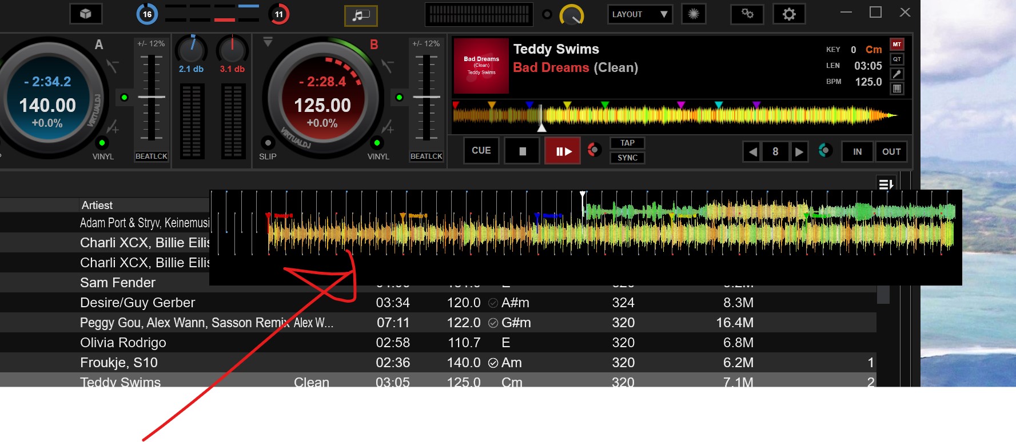Click deck B green pitch reset light
Image resolution: width=1016 pixels, height=442 pixels.
[399, 98]
